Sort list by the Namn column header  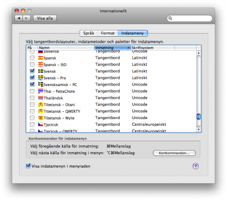(66, 47)
